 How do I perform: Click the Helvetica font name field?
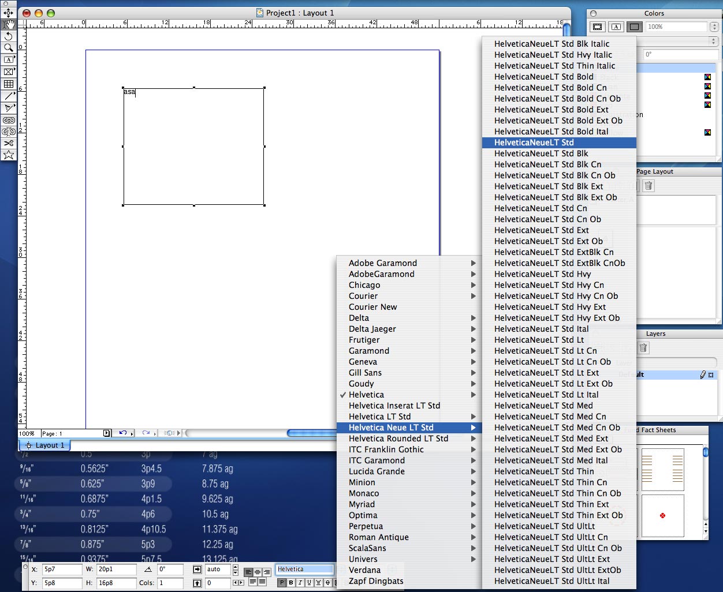click(x=304, y=569)
